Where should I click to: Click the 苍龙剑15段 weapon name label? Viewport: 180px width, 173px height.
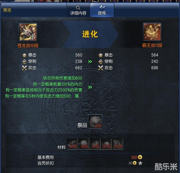[x=28, y=46]
